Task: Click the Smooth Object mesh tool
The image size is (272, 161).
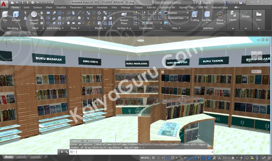Action: [x=34, y=18]
